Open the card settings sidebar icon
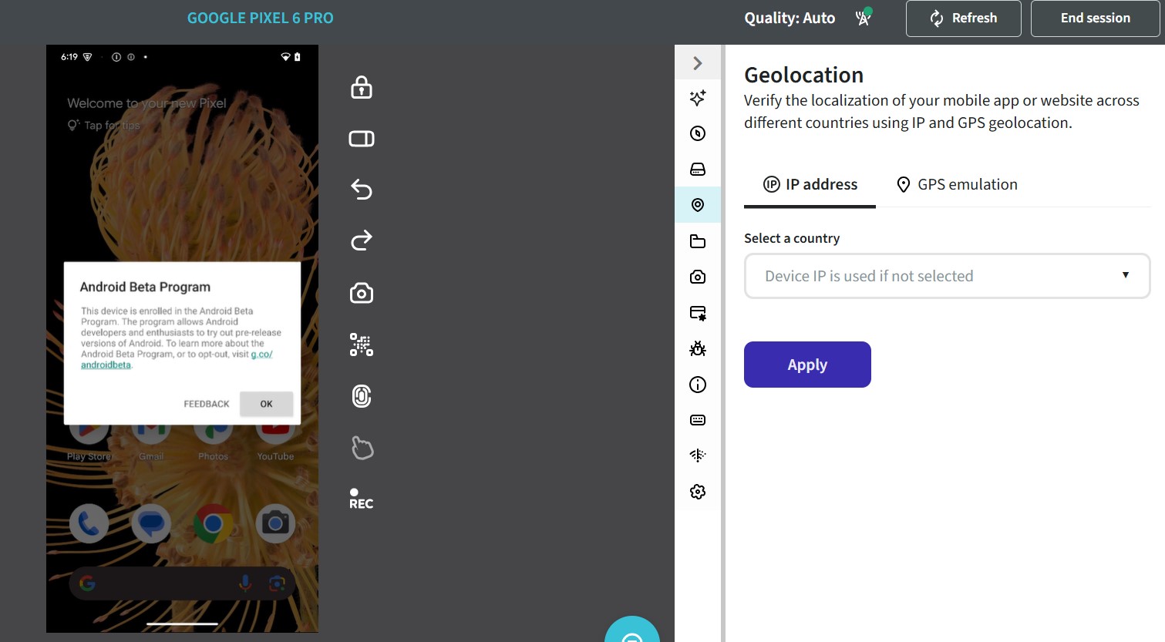Image resolution: width=1165 pixels, height=642 pixels. [698, 313]
